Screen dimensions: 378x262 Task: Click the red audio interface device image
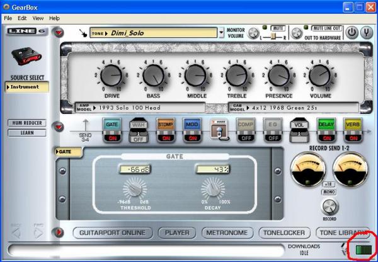[26, 56]
